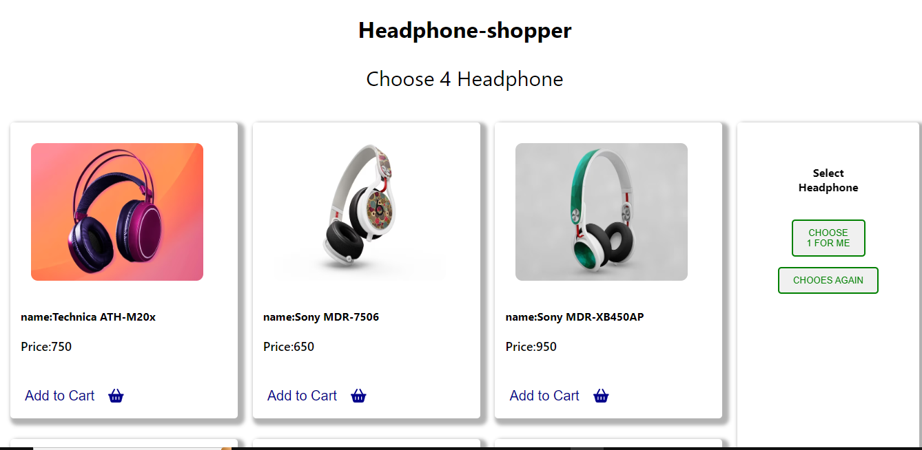Select the name:Sony MDR-7506 label
Viewport: 922px width, 450px height.
(x=321, y=317)
